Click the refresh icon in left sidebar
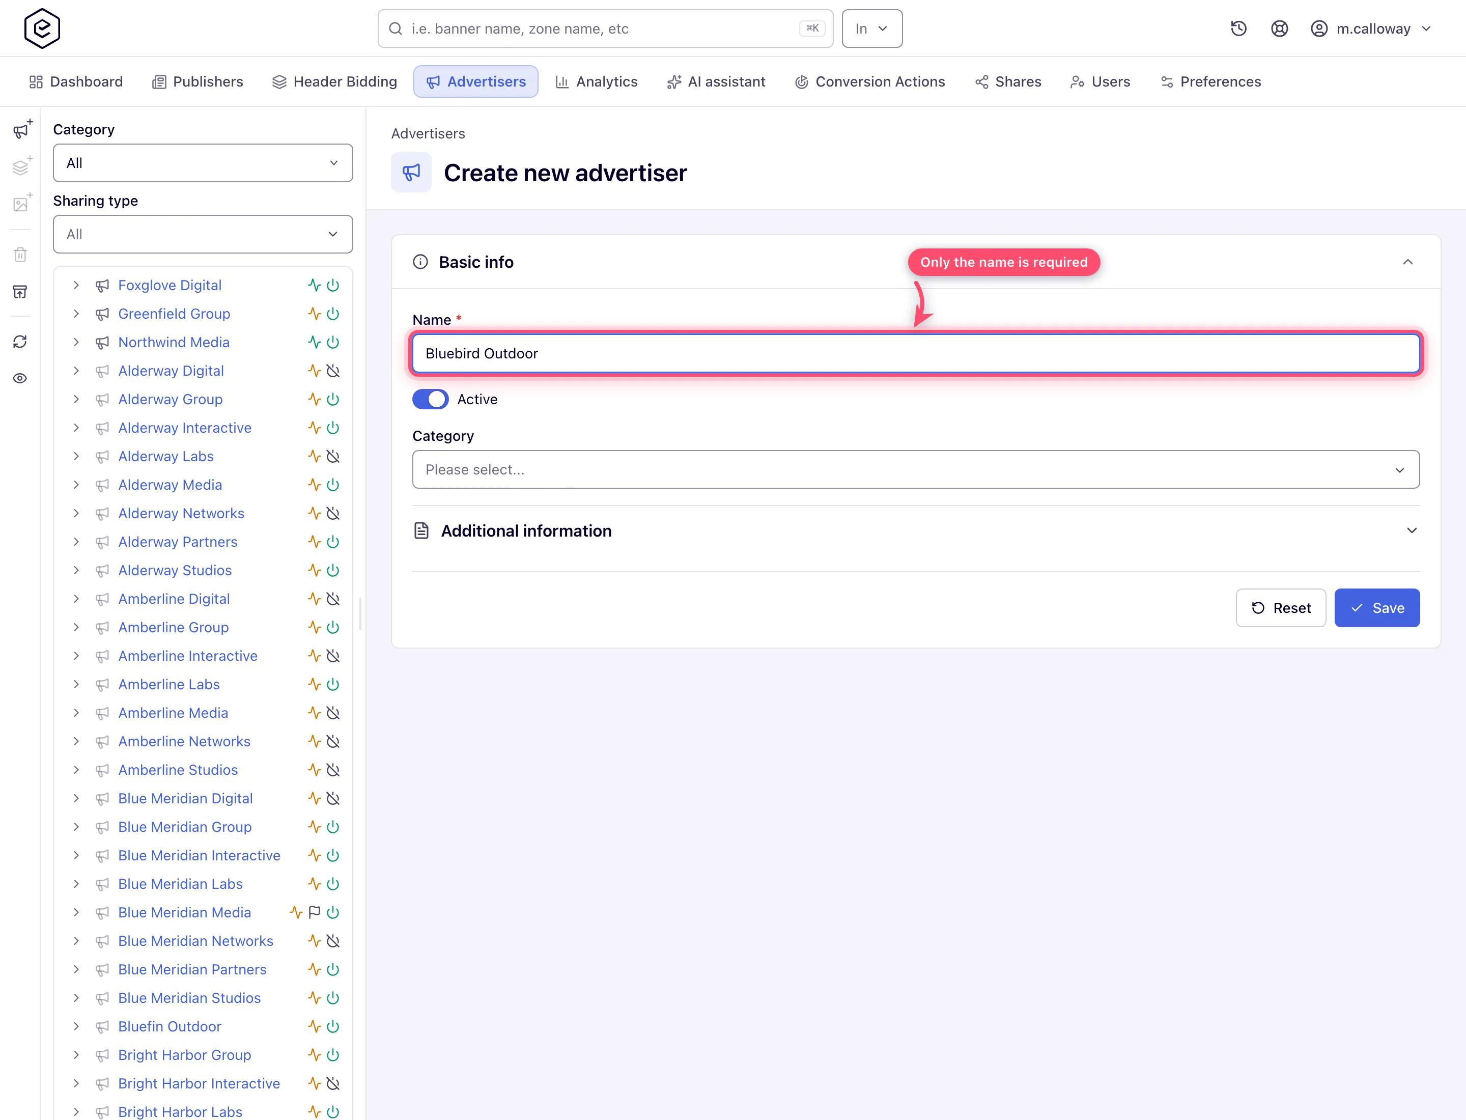Viewport: 1466px width, 1120px height. [x=20, y=341]
